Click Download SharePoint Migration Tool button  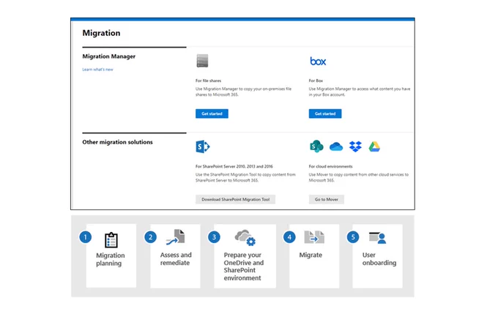[x=235, y=199]
